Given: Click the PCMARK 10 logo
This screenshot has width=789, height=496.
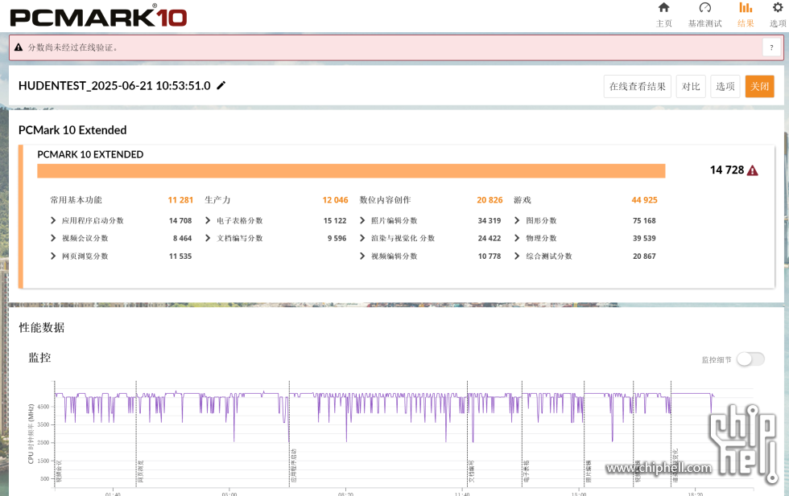Looking at the screenshot, I should [x=98, y=17].
